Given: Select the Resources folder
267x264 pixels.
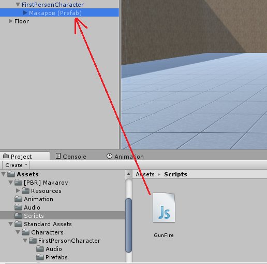Looking at the screenshot, I should (46, 191).
